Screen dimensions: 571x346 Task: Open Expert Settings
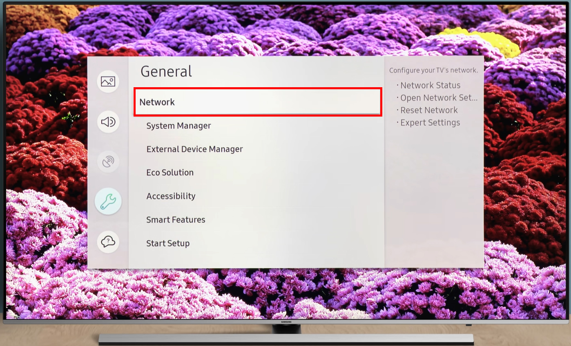pyautogui.click(x=429, y=122)
